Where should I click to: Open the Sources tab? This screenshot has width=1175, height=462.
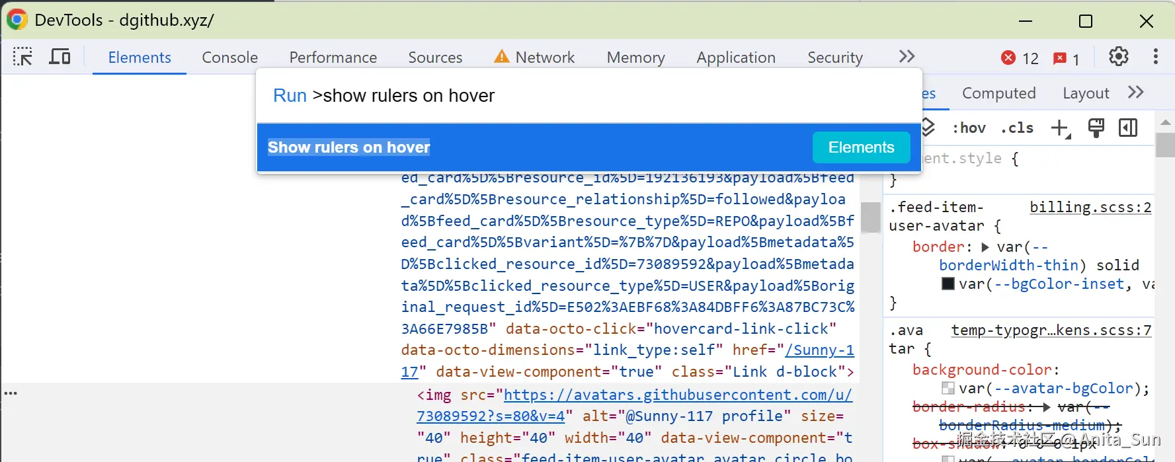(x=435, y=58)
